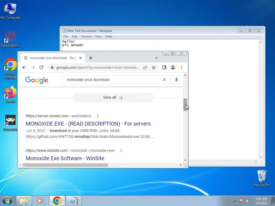The height and width of the screenshot is (206, 275).
Task: Open the taskbar clock
Action: (261, 201)
